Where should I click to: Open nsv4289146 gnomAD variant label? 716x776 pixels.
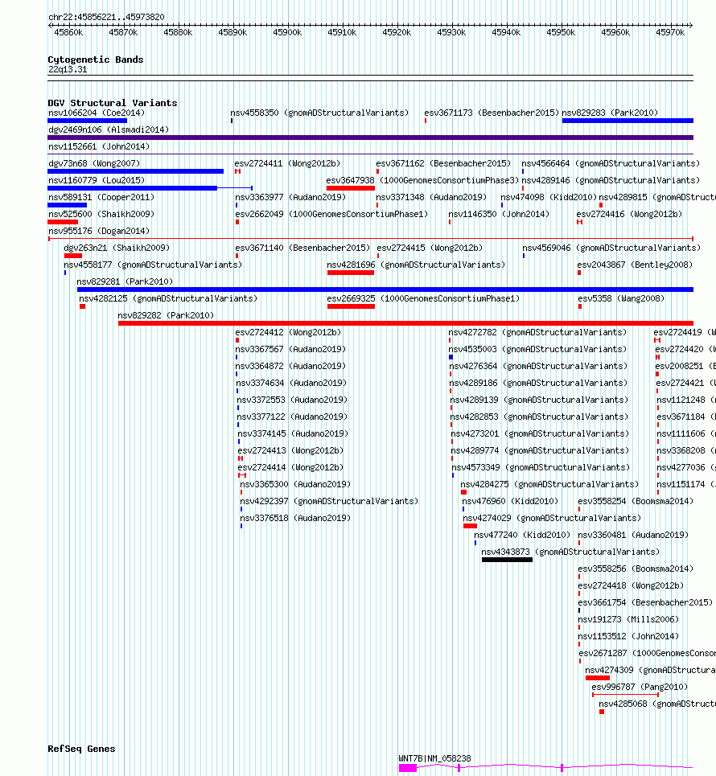611,180
